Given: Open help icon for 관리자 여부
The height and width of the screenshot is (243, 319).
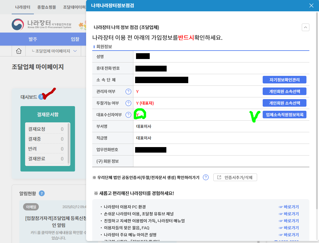Looking at the screenshot, I should tap(128, 92).
